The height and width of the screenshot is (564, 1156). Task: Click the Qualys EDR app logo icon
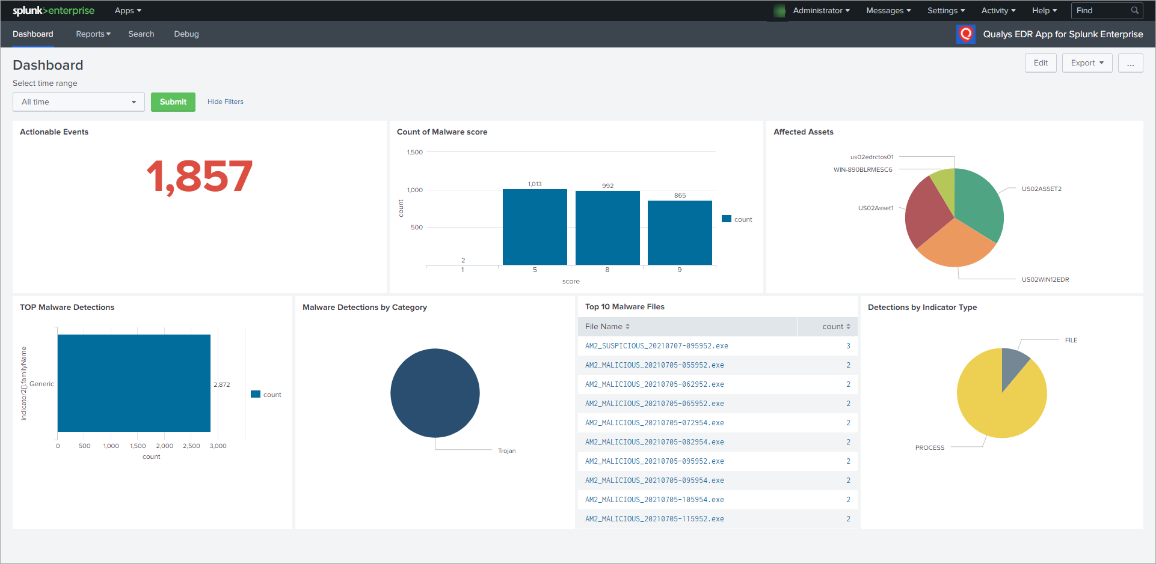(966, 34)
